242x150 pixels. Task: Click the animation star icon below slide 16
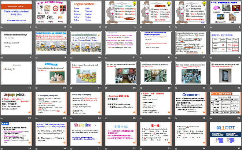(x=37, y=87)
